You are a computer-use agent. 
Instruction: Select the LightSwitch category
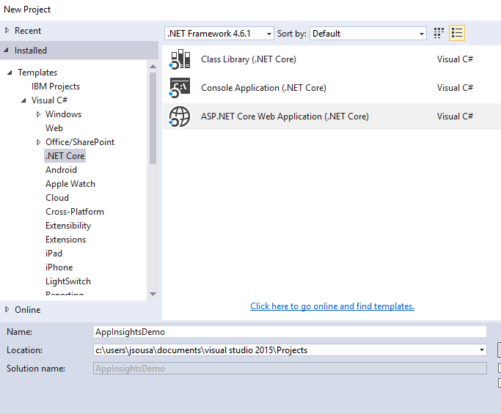click(68, 281)
